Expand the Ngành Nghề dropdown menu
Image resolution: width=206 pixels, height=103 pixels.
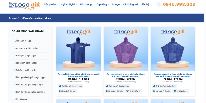(x=69, y=4)
